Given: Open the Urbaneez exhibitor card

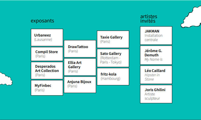Looking at the screenshot, I should coord(47,37).
